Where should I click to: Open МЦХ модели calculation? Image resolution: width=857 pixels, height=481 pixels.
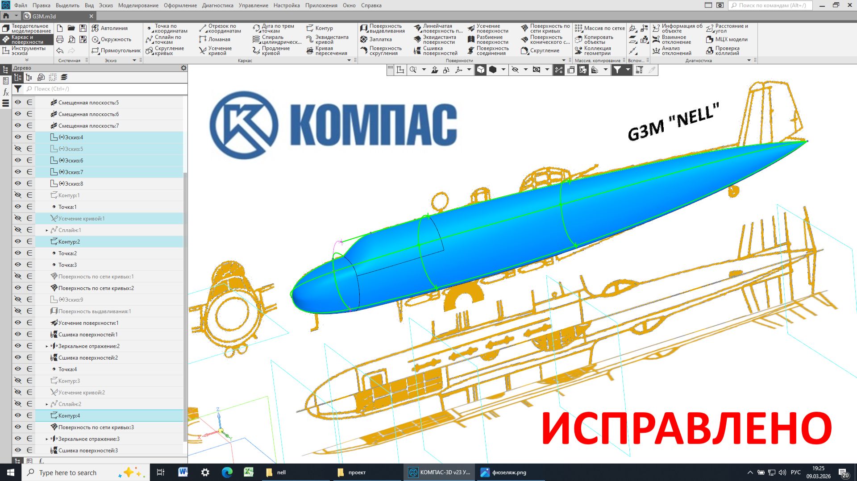[727, 39]
